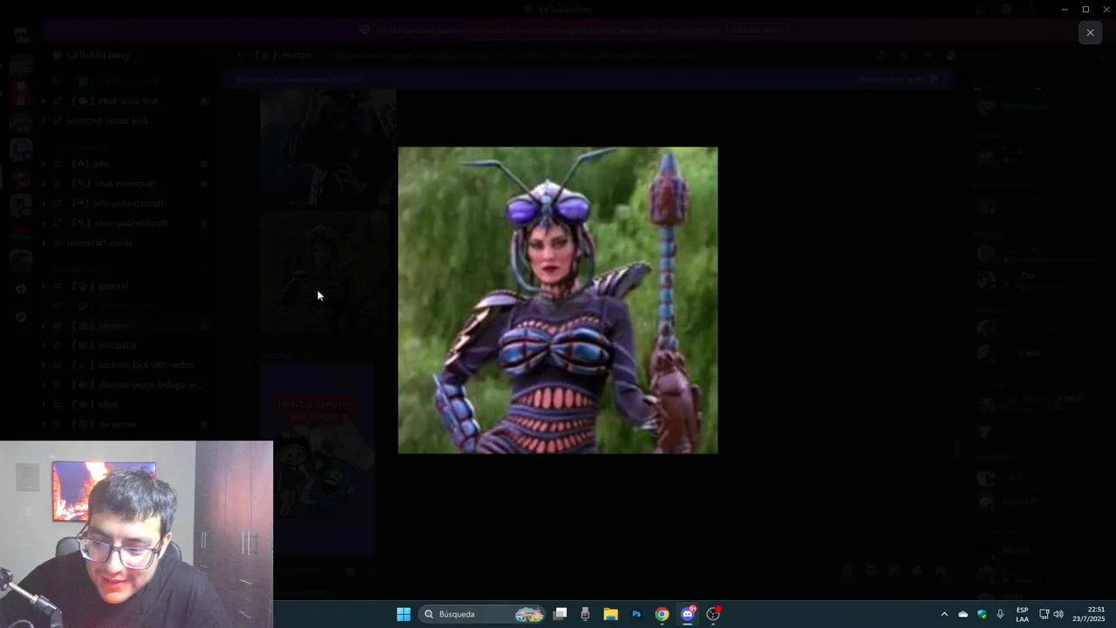The height and width of the screenshot is (628, 1116).
Task: Open the recording app icon next to Discord
Action: (713, 614)
